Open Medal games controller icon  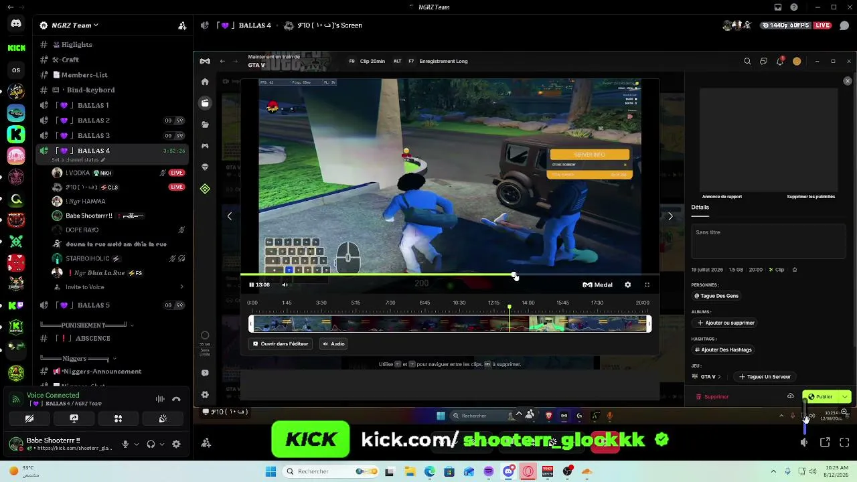tap(205, 146)
